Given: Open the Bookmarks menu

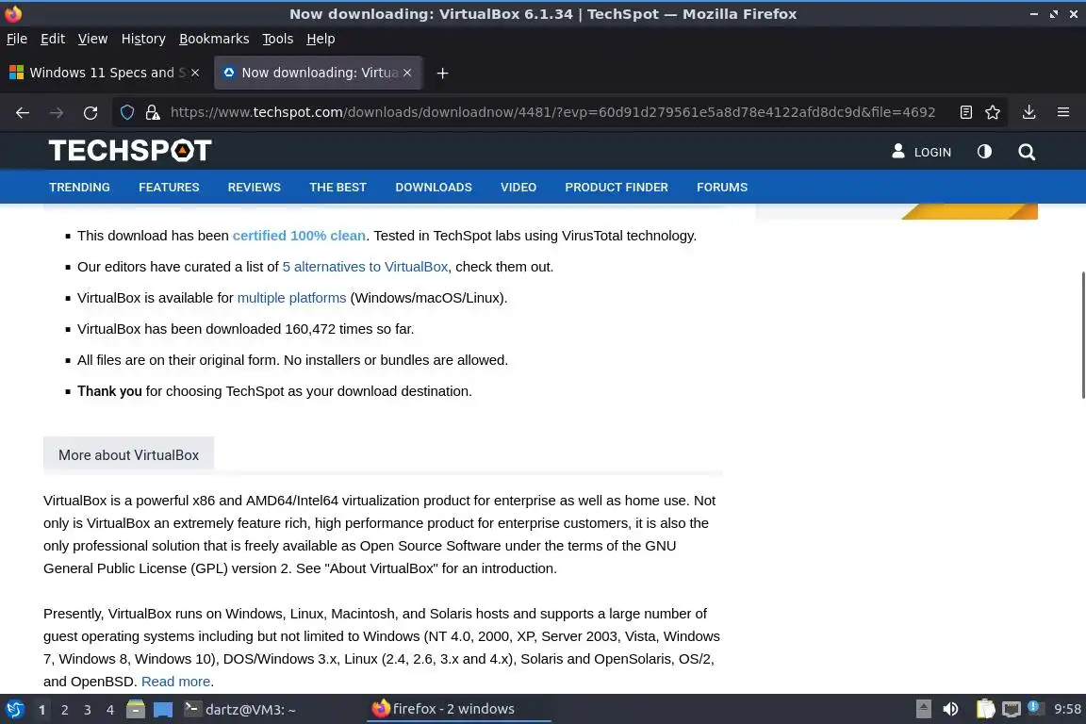Looking at the screenshot, I should [x=214, y=39].
